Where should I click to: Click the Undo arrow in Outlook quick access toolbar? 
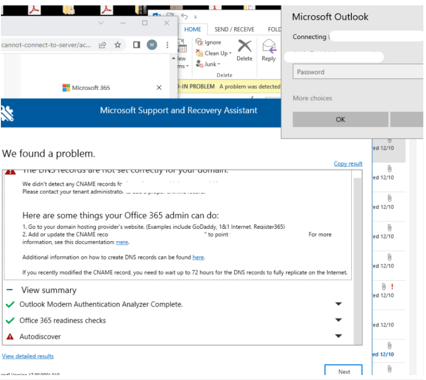[185, 17]
